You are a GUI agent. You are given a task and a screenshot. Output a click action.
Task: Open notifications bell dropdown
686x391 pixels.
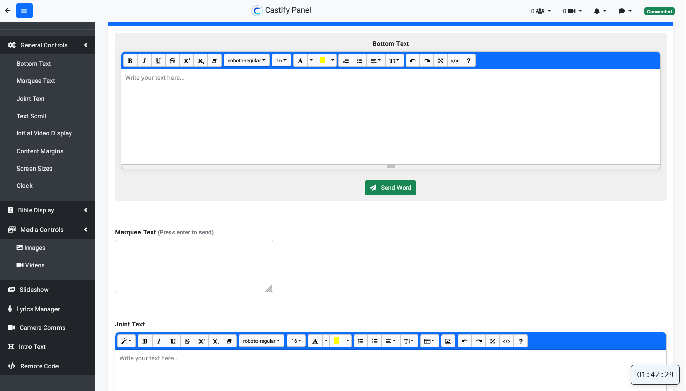(x=600, y=11)
